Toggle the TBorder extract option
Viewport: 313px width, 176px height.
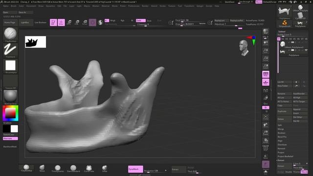tap(304, 172)
